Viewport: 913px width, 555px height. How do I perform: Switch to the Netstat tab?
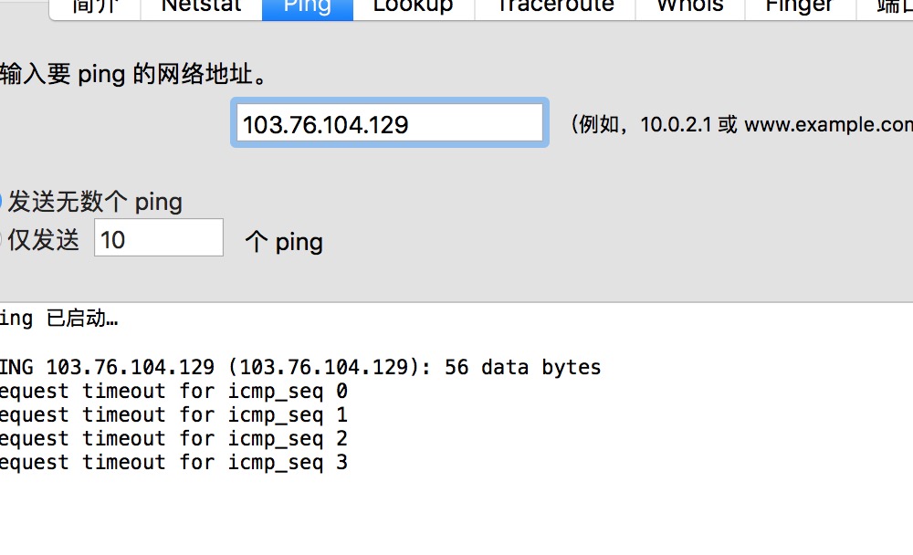(x=201, y=7)
